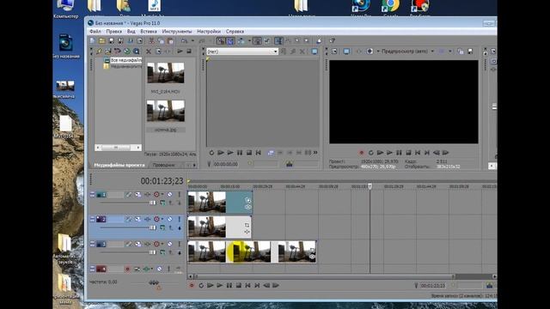Switch to the Проводник tab
Screen dimensions: 550x309
(164, 165)
